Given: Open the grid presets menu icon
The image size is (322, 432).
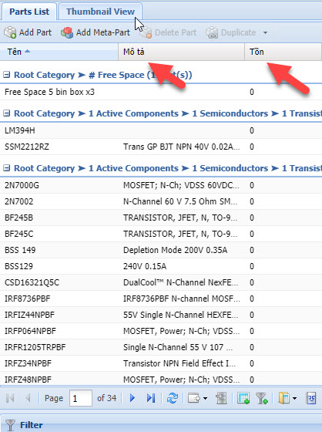Looking at the screenshot, I should click(284, 398).
